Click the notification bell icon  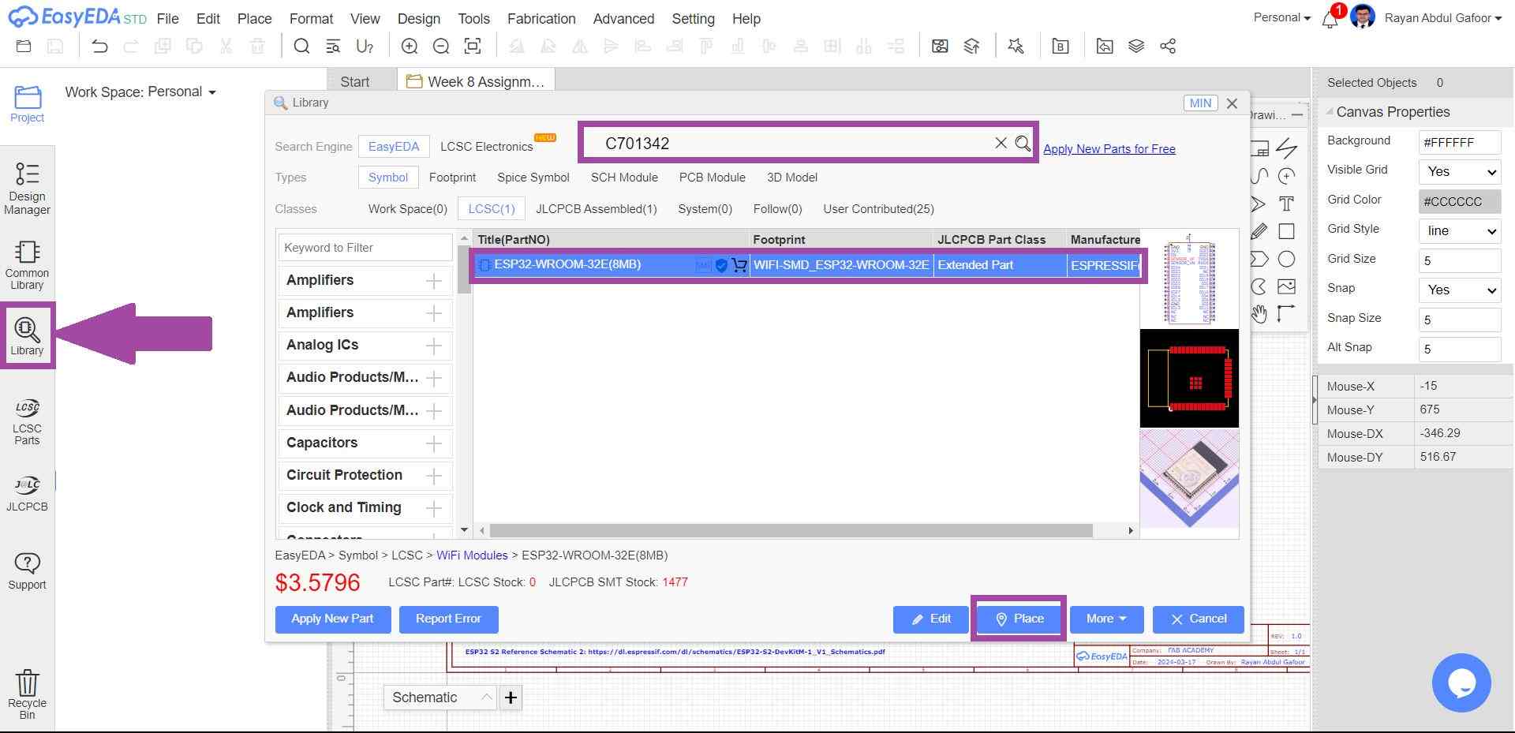click(1330, 20)
